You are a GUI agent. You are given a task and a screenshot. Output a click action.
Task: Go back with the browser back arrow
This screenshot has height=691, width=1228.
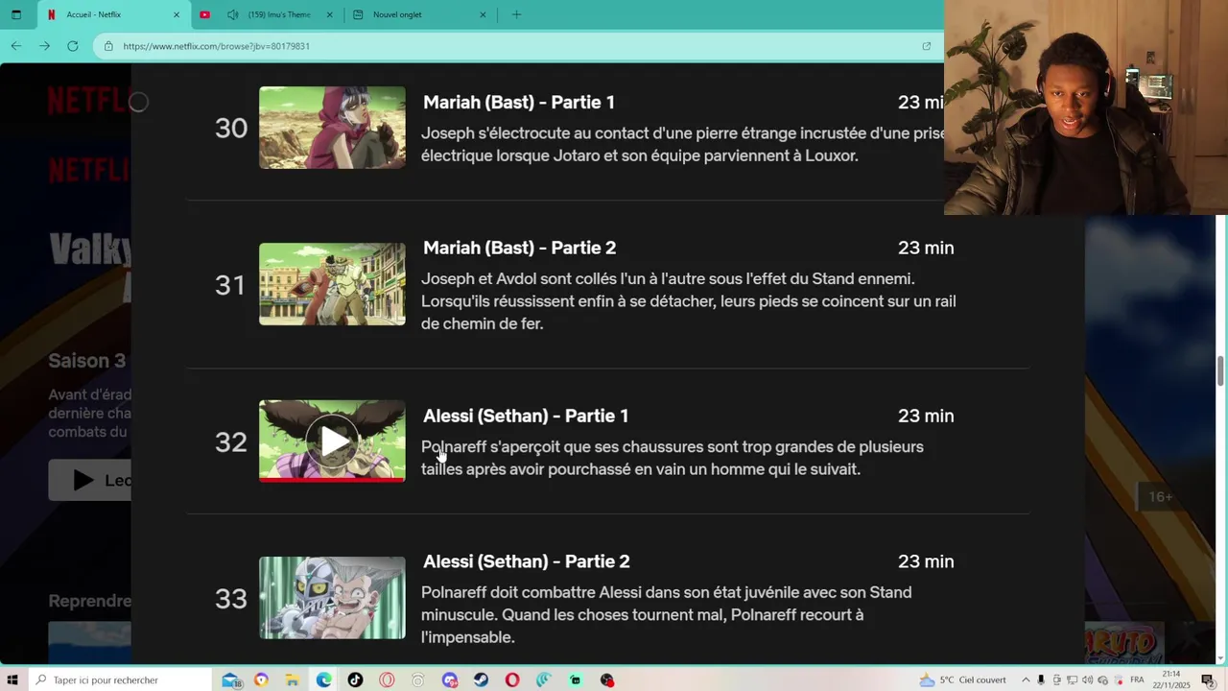point(16,46)
